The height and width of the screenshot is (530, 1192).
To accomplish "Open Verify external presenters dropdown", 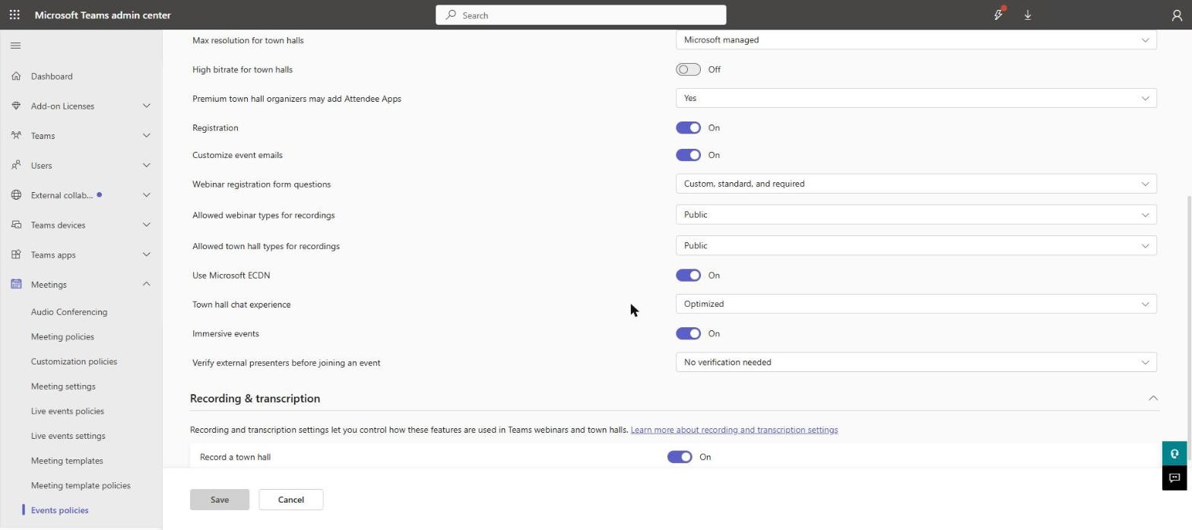I will [x=916, y=362].
